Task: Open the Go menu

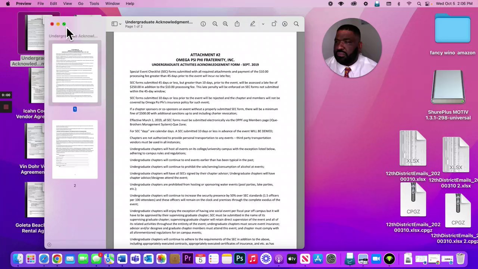Action: tap(81, 4)
